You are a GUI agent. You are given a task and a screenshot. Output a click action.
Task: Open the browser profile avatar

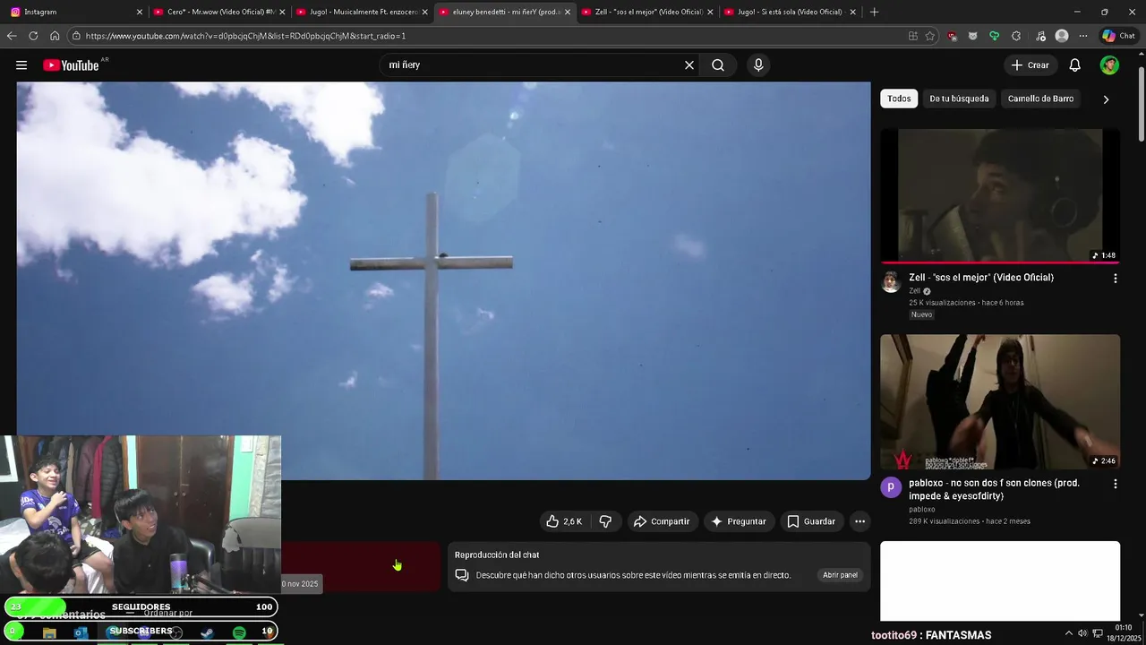1062,36
